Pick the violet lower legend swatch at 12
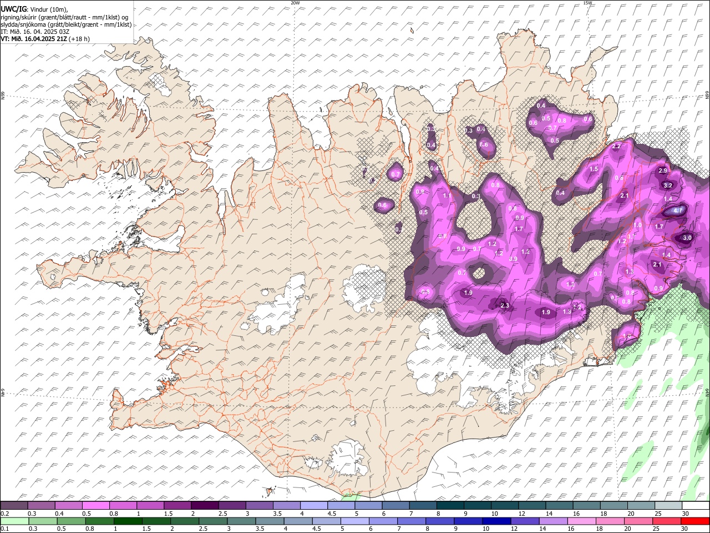710x533 pixels. tap(525, 521)
